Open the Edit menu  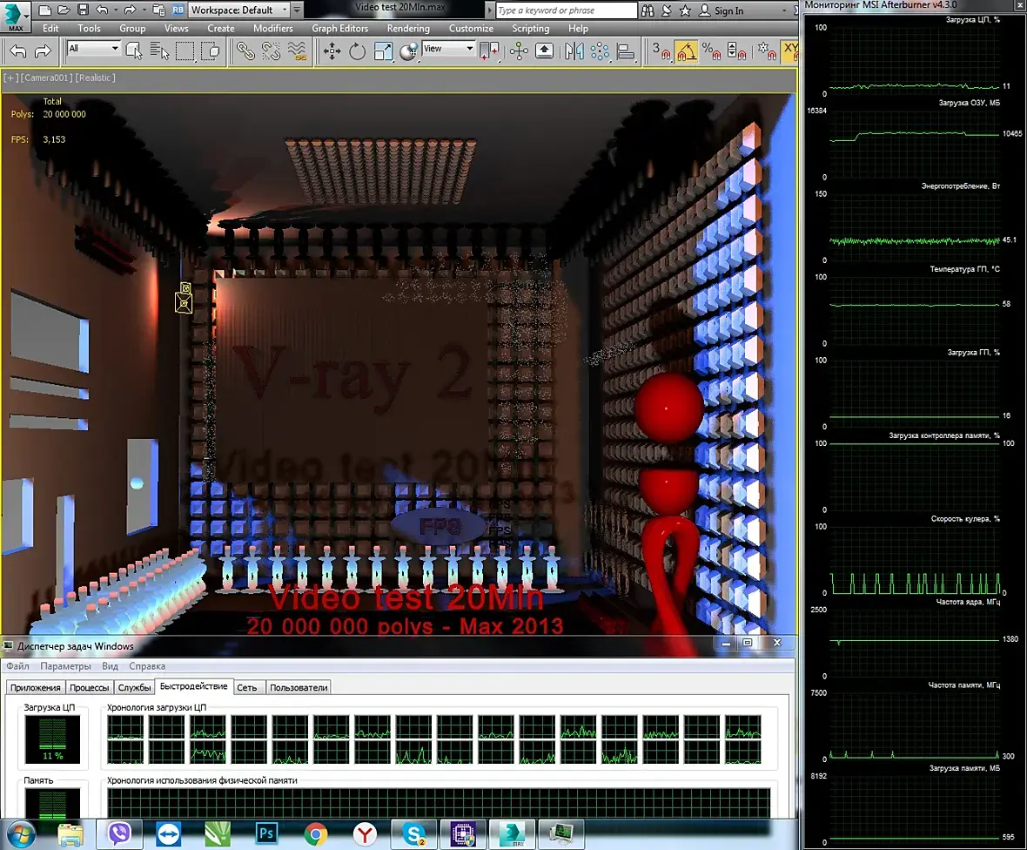pyautogui.click(x=50, y=28)
